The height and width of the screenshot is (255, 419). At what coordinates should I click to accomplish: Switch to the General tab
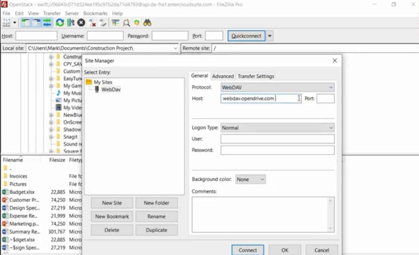pos(199,76)
